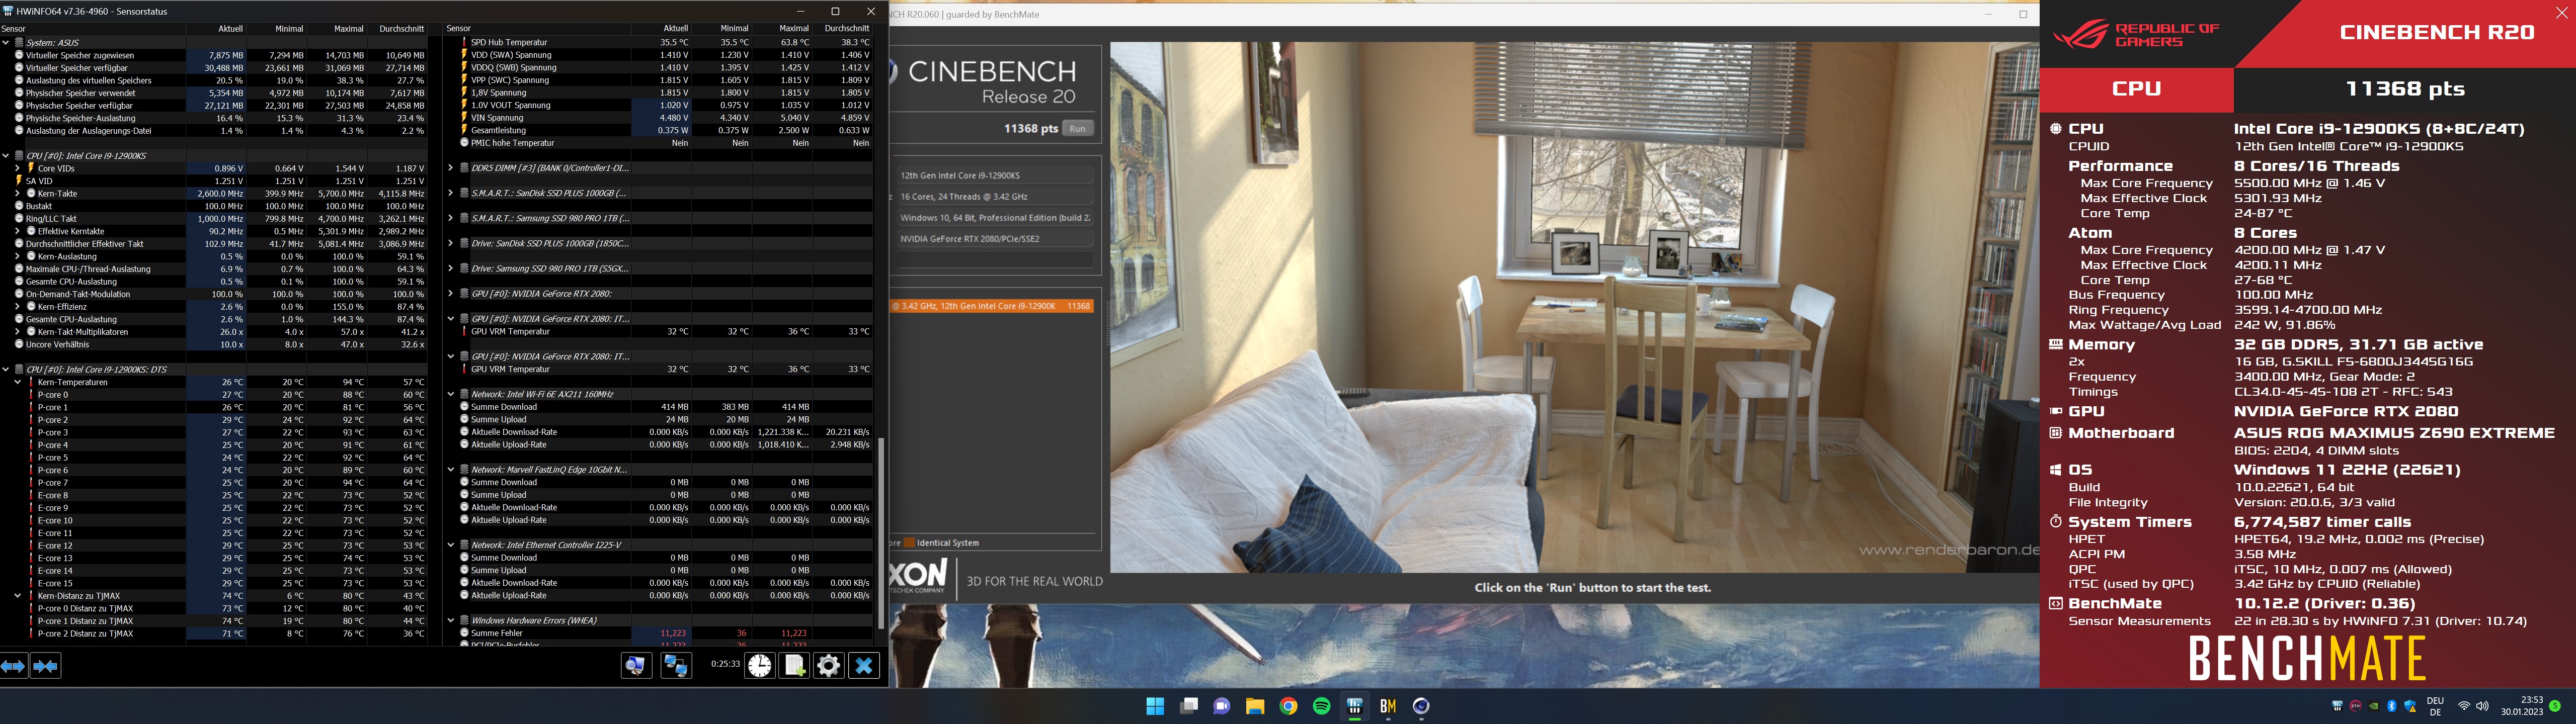Select highlighted 12900K 11368 ranking entry
Screen dimensions: 2576x724
(991, 306)
